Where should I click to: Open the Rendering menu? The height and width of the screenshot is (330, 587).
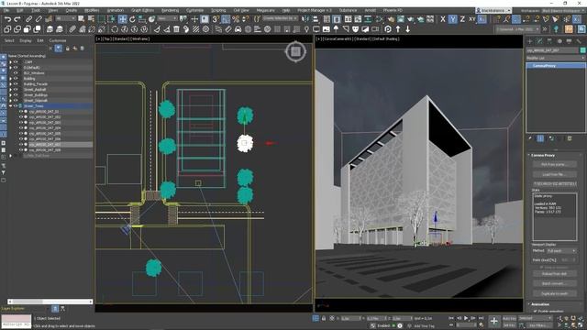[x=170, y=10]
